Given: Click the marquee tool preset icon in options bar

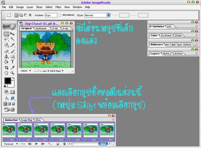Looking at the screenshot, I should click(9, 15).
